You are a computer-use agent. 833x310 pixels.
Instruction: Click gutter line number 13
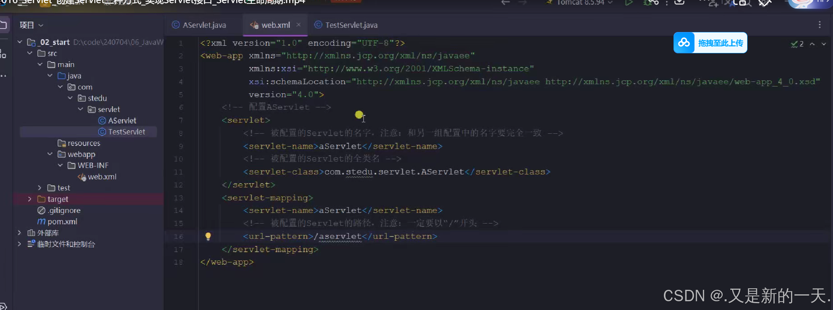pos(178,198)
